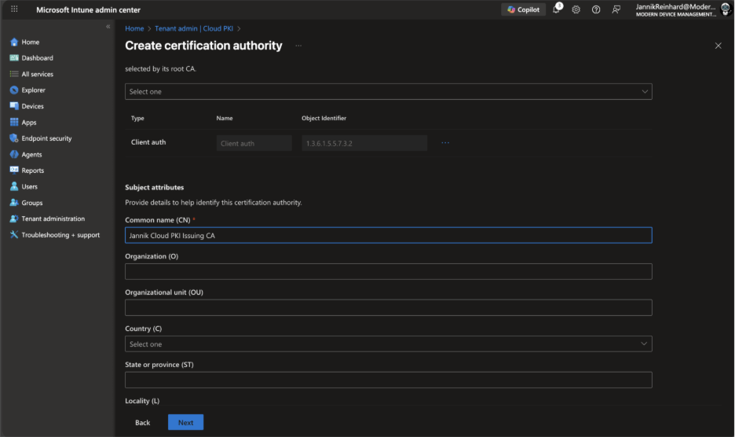The image size is (735, 437).
Task: Click the Next button
Action: click(x=185, y=422)
